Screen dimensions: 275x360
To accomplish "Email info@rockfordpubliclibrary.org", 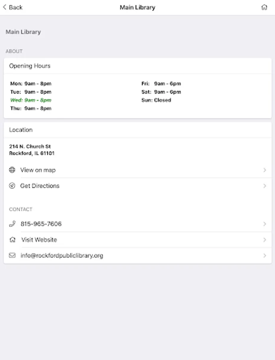I will click(x=62, y=256).
